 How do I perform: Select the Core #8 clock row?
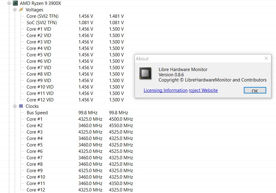pos(80,164)
